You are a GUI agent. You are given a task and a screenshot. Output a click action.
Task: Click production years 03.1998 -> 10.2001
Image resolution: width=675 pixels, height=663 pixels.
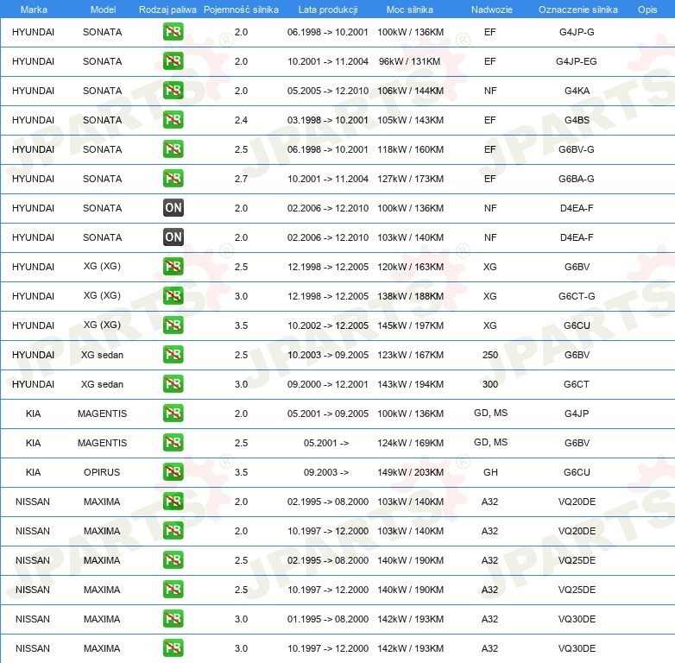click(328, 120)
